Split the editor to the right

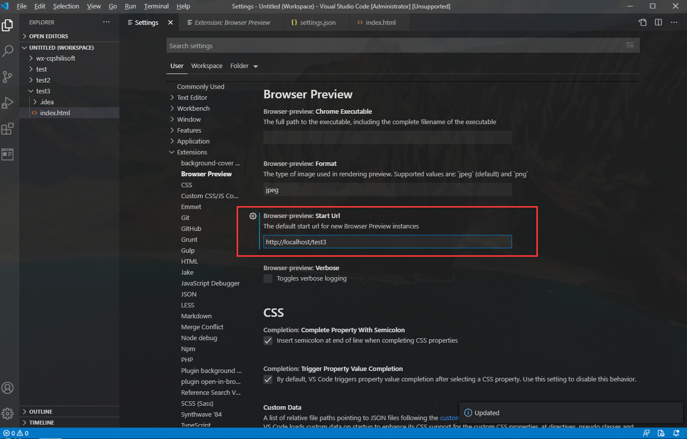click(x=658, y=22)
